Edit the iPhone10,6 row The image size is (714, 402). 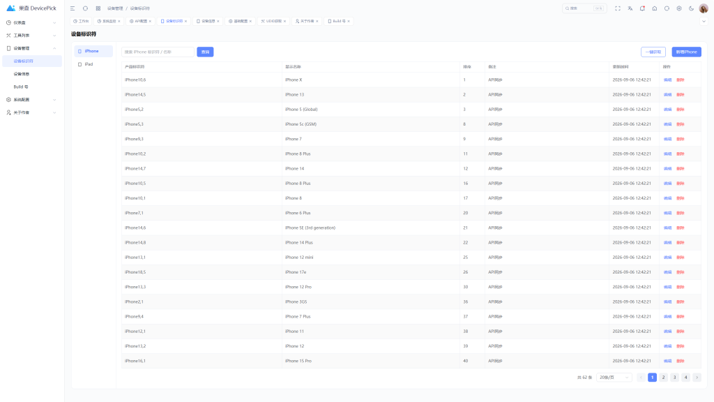pos(667,80)
